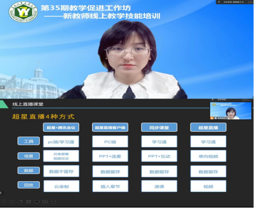Select the 同步课堂 header box
The width and height of the screenshot is (254, 208).
pos(159,127)
